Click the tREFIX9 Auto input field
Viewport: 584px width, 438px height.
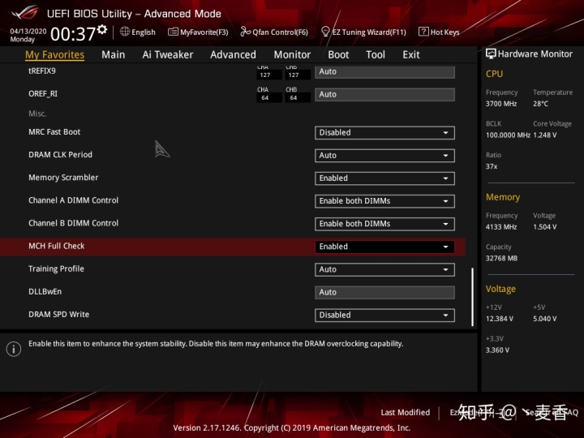(x=384, y=71)
